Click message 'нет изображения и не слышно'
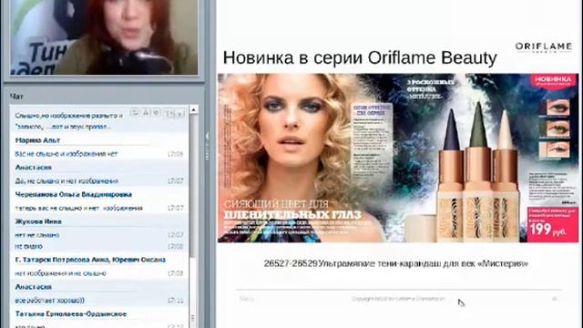 pyautogui.click(x=61, y=273)
